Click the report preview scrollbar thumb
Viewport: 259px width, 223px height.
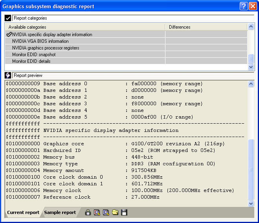point(251,170)
